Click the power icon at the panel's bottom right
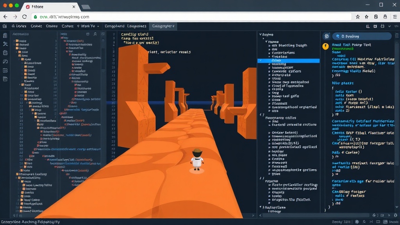The width and height of the screenshot is (400, 225). [395, 215]
